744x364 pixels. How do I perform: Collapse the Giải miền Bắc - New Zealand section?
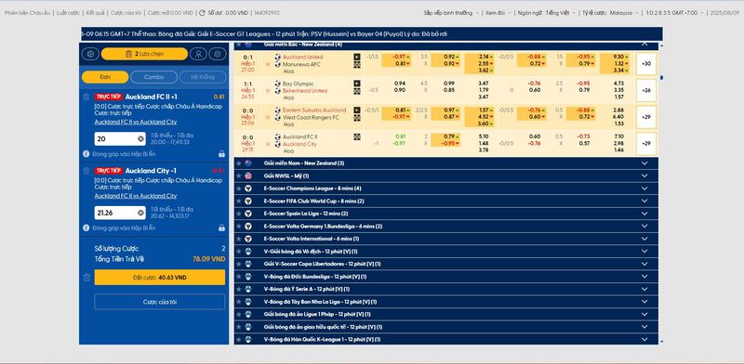pos(644,44)
